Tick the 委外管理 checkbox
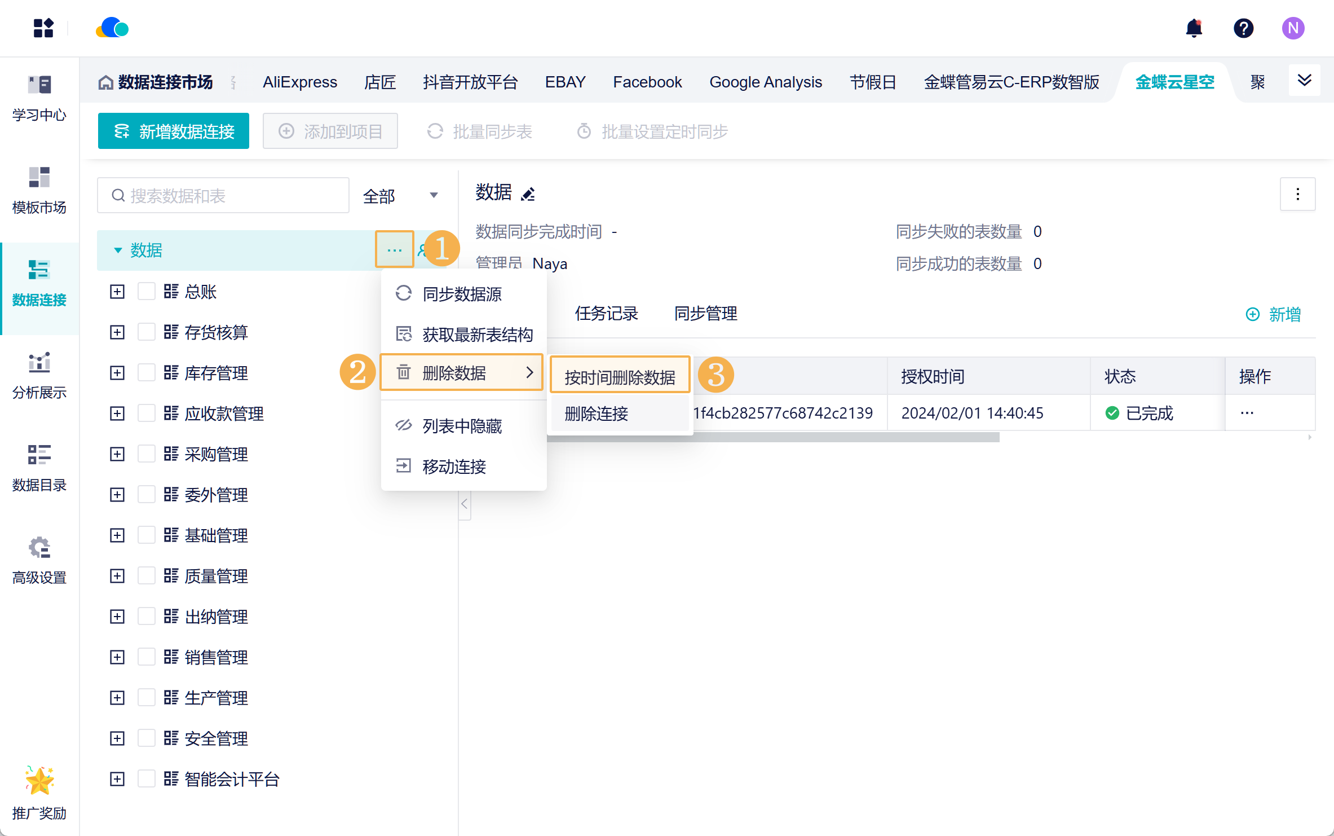Viewport: 1334px width, 836px height. click(x=147, y=495)
